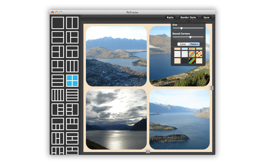Screen dimensions: 265x165
Task: Apply beige crosshatch pattern in bottom row
Action: click(177, 61)
